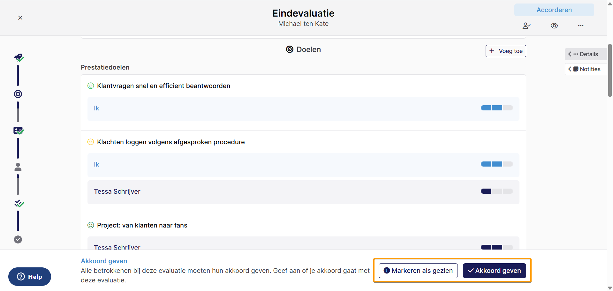
Task: Expand the Notities side panel
Action: (586, 69)
